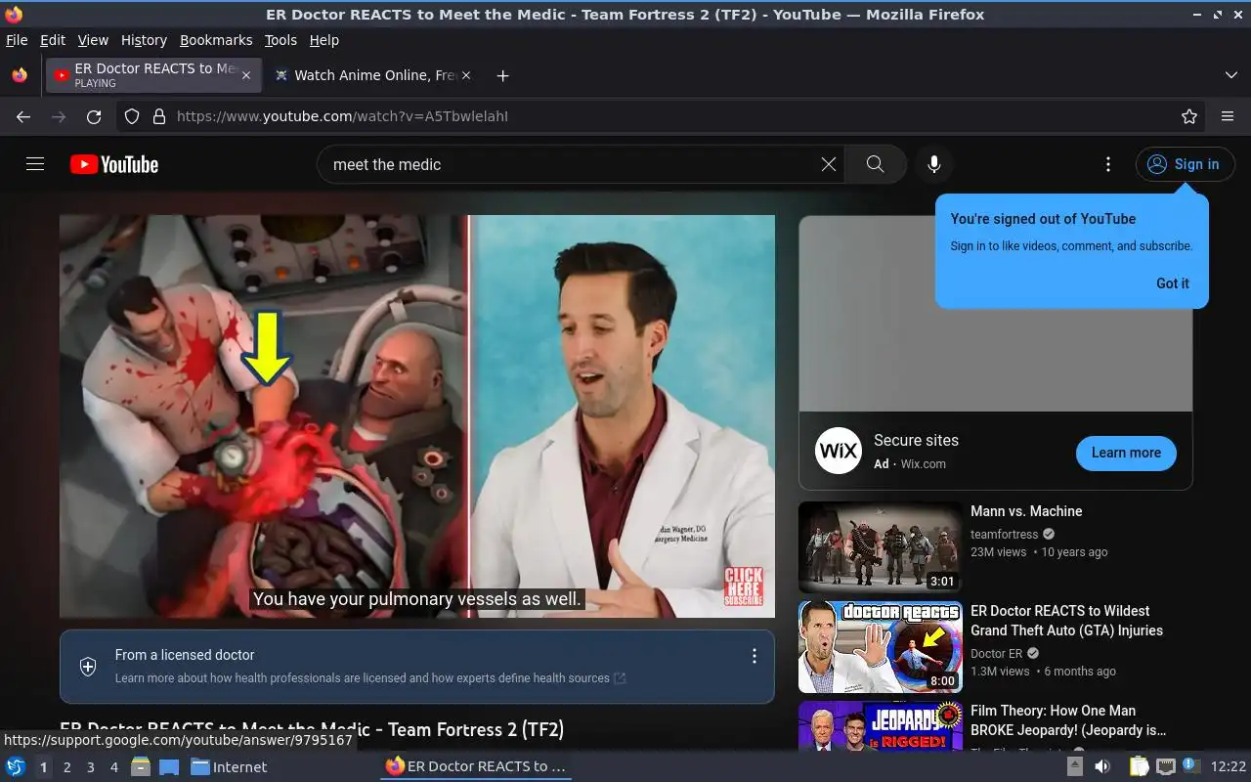Screen dimensions: 1251x782
Task: Close the Watch Anime Online tab
Action: tap(466, 75)
